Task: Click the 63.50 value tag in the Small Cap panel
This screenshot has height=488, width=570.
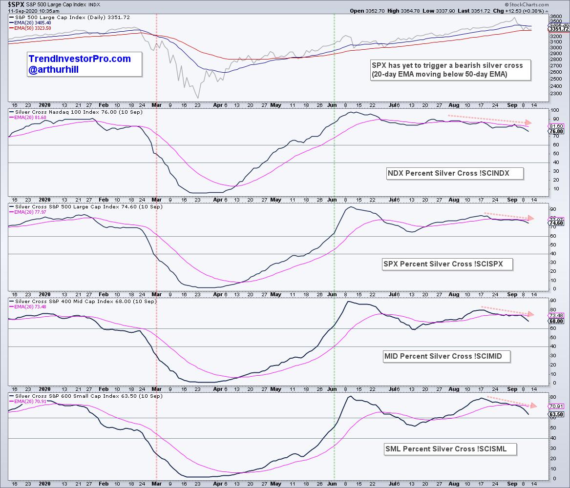Action: coord(556,414)
